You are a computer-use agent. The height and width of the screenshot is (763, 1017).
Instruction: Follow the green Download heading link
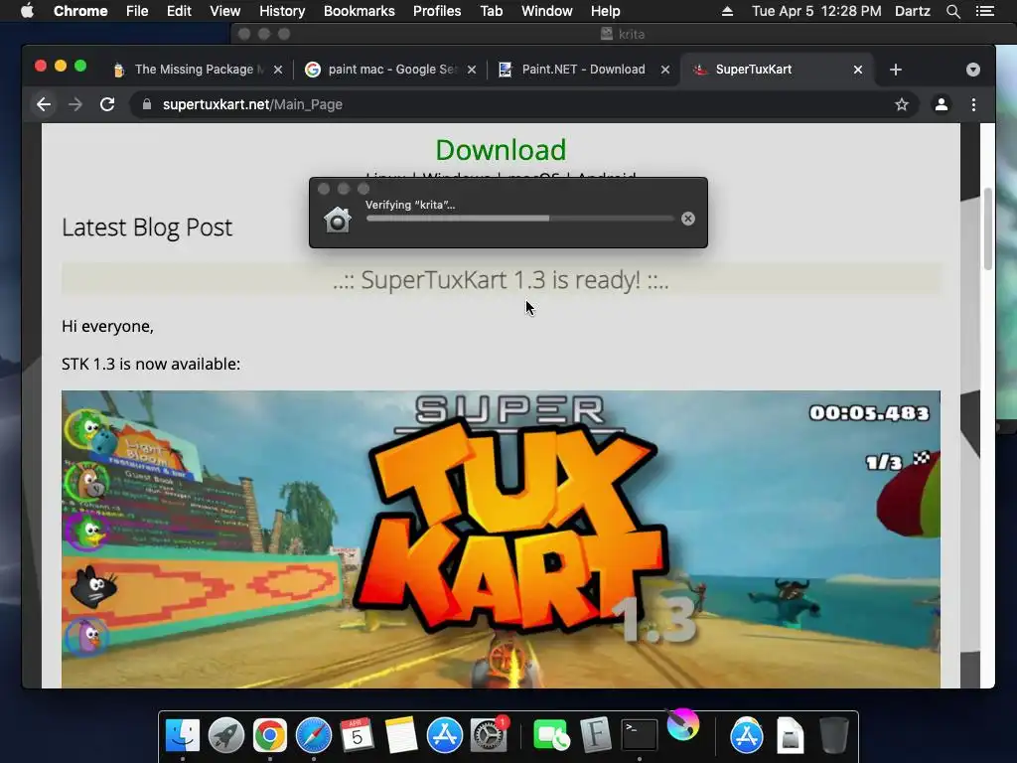click(x=501, y=150)
